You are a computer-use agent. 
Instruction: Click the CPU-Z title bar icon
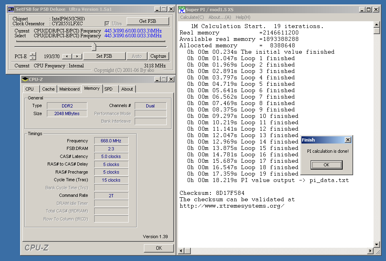pos(25,79)
